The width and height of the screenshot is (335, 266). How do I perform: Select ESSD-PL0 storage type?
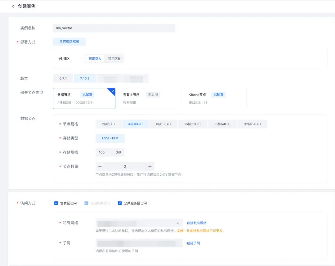click(x=110, y=138)
